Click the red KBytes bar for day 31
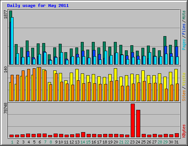 177,135
